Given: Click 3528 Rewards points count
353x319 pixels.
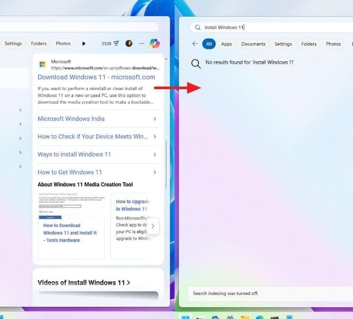Looking at the screenshot, I should [106, 44].
